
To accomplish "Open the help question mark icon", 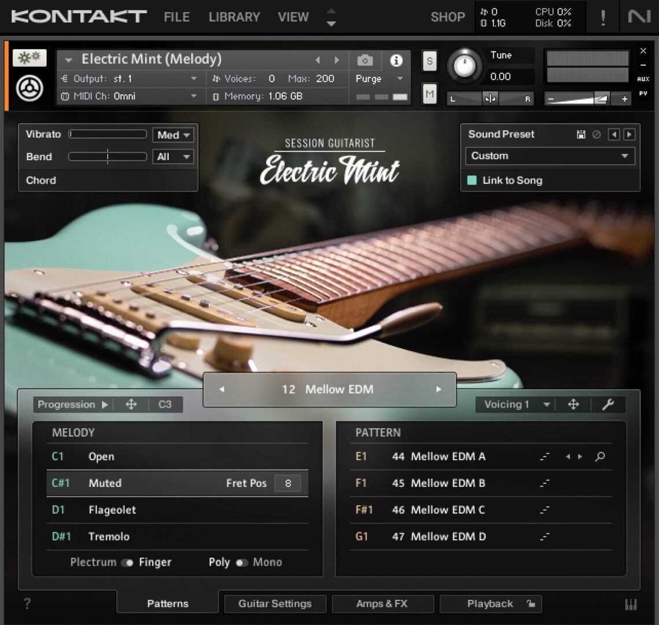I will [x=27, y=604].
